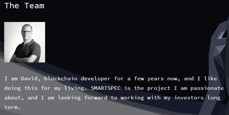Image resolution: width=229 pixels, height=115 pixels.
Task: Click the word "developer" in the bio
Action: (96, 79)
